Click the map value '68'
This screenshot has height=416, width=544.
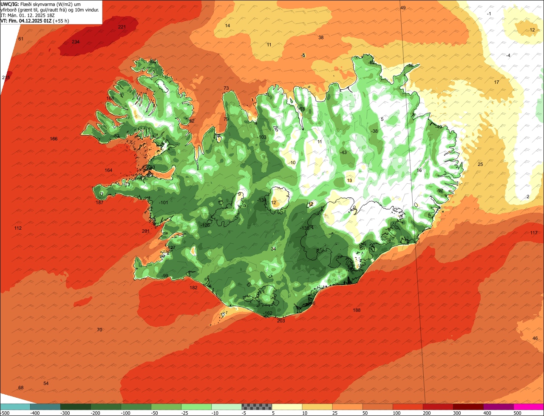(x=21, y=388)
